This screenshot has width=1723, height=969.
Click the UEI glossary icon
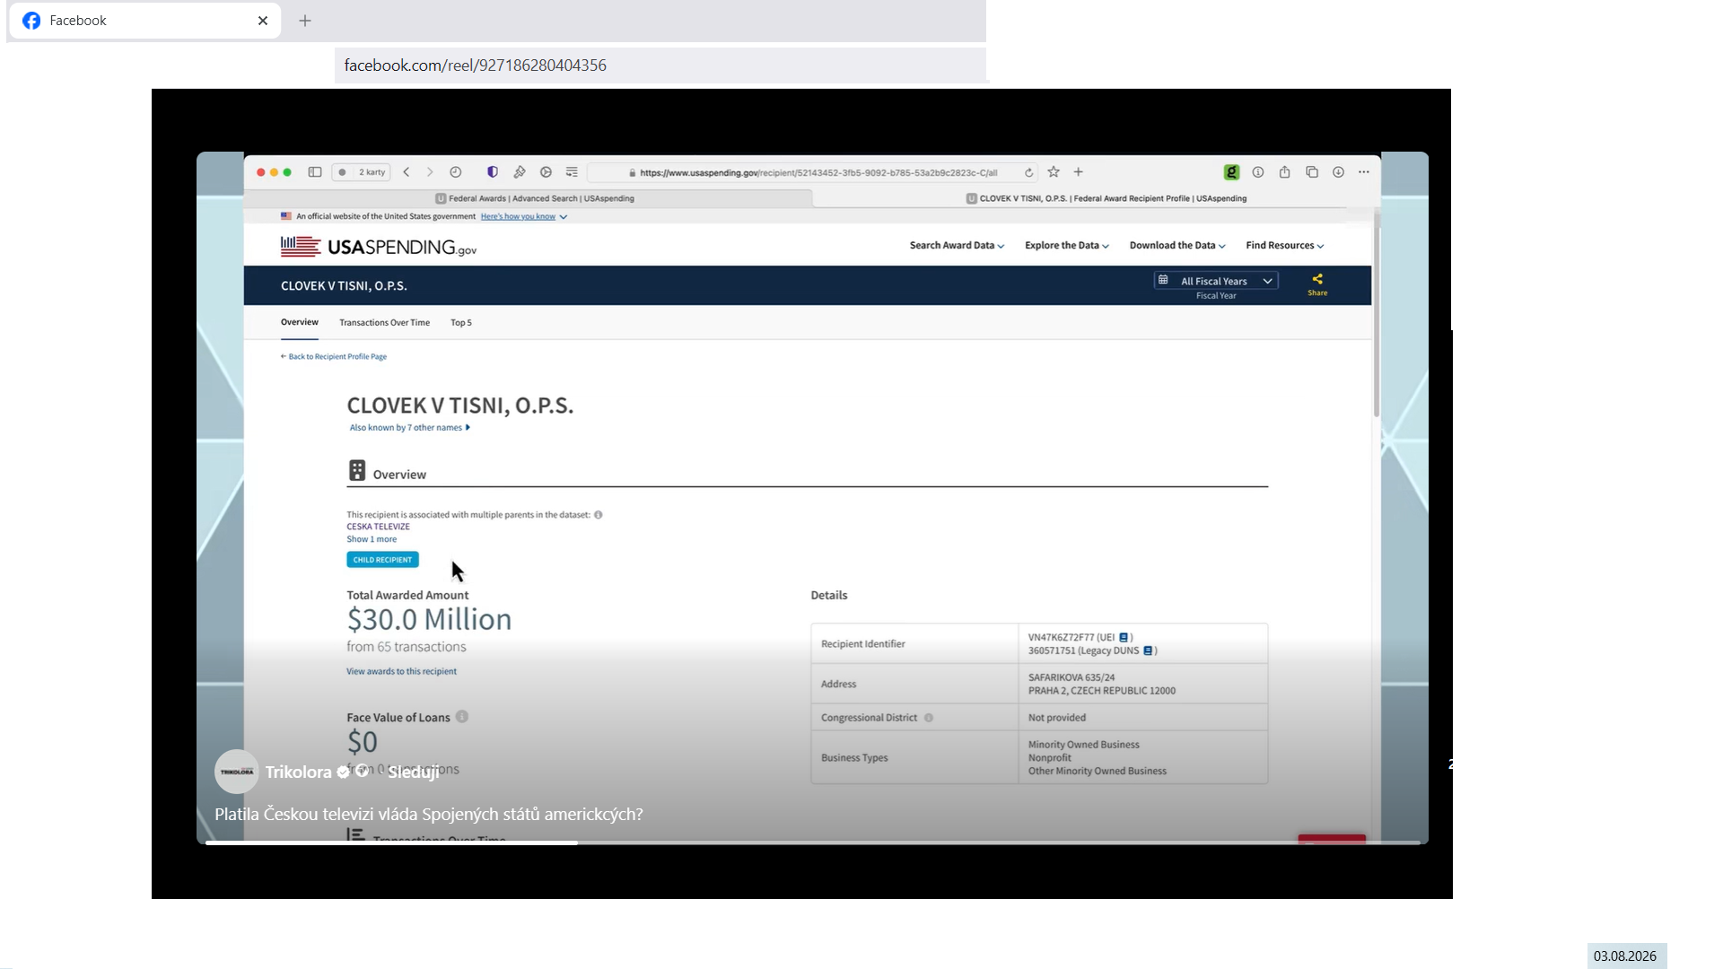click(1124, 638)
